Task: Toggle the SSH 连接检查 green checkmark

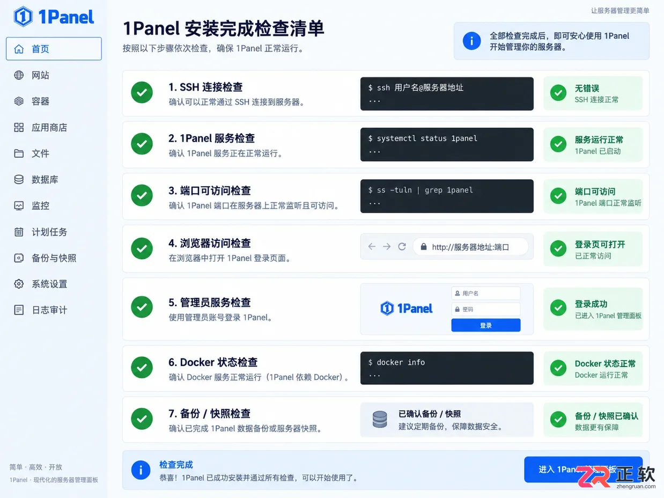Action: (142, 92)
